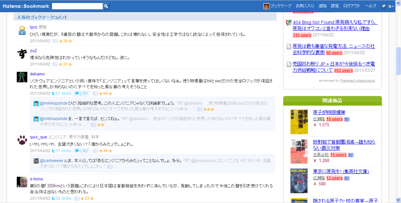Viewport: 401px width, 203px height.
Task: Click s-tomo's profile avatar
Action: point(22,182)
